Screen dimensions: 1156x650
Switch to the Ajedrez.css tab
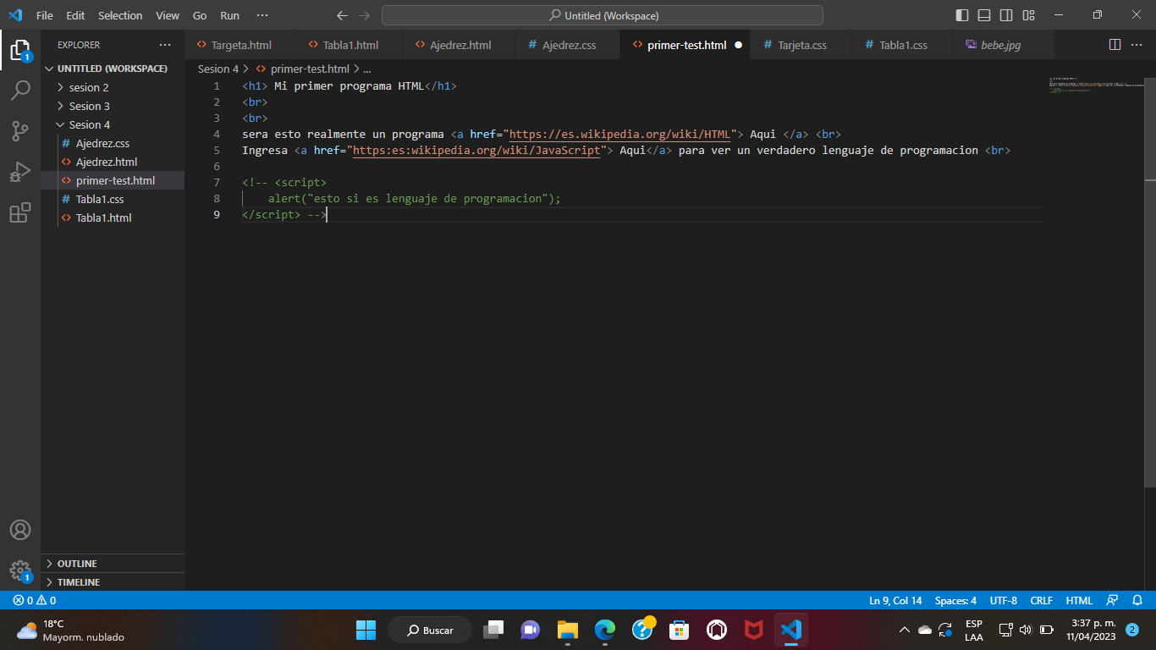[568, 45]
